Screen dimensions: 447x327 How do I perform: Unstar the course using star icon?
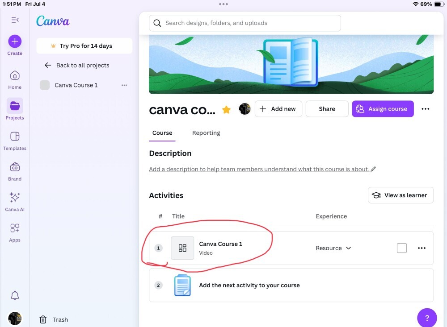click(x=227, y=109)
